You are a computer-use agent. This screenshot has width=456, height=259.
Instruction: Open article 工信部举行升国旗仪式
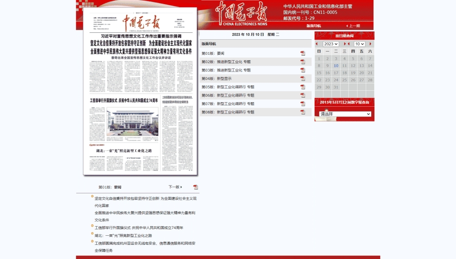pos(139,228)
